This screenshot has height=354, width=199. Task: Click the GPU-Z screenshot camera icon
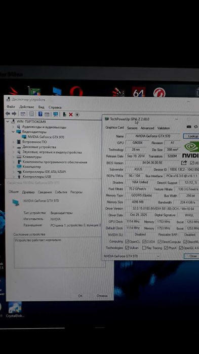[189, 127]
